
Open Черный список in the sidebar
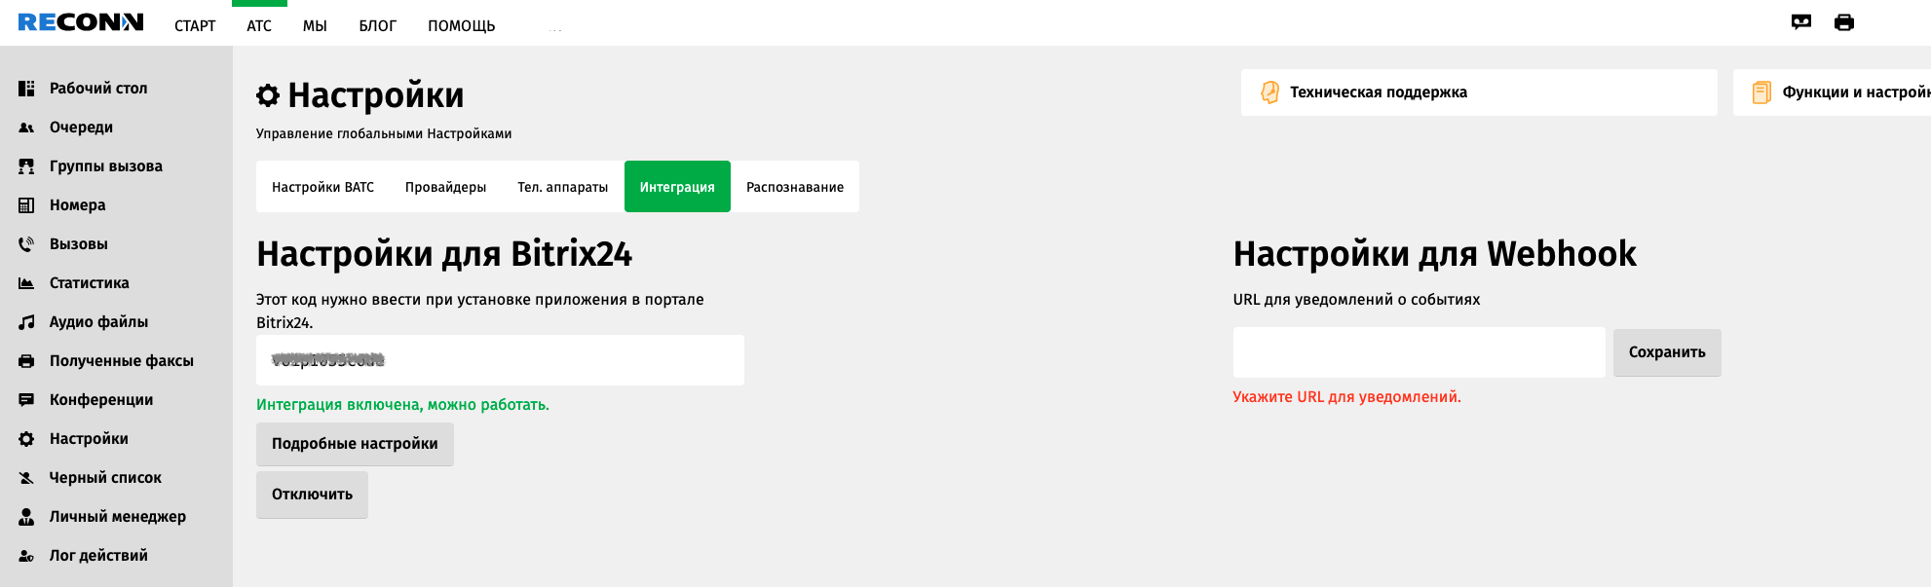tap(105, 478)
